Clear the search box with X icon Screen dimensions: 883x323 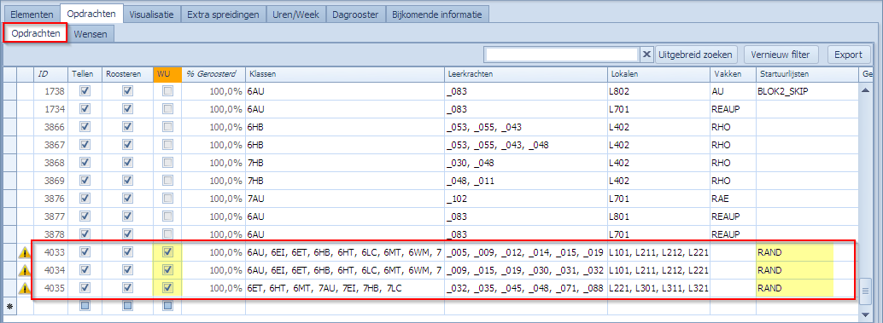646,55
